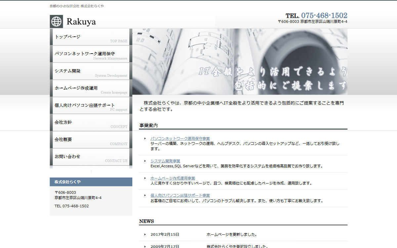Click the sidebar text TEL 075-468-1502
This screenshot has height=248, width=397.
(71, 206)
